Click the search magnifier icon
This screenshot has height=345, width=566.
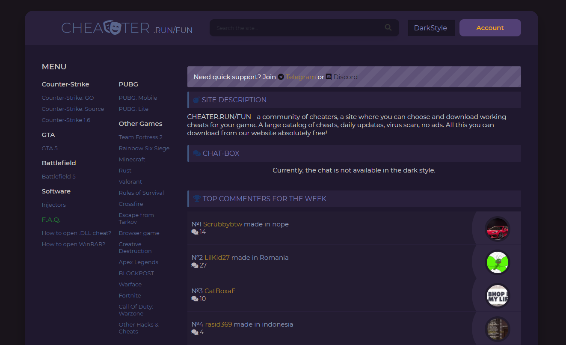pyautogui.click(x=388, y=27)
